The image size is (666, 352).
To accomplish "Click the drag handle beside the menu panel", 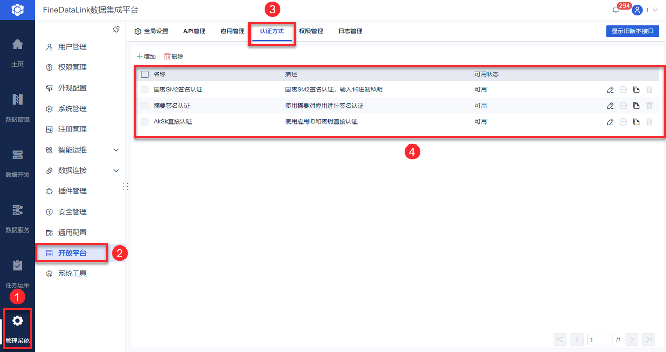I will click(126, 187).
